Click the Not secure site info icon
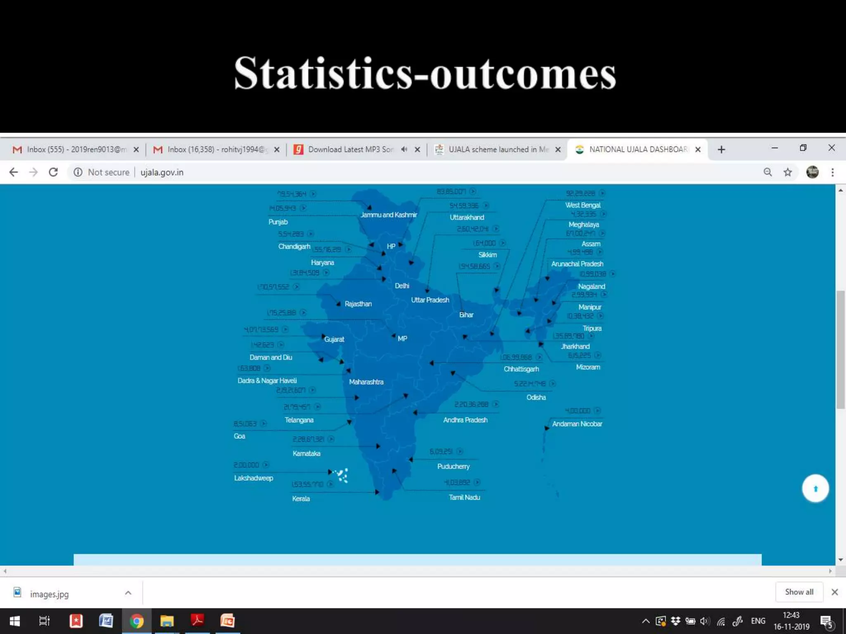This screenshot has width=846, height=634. (x=78, y=172)
